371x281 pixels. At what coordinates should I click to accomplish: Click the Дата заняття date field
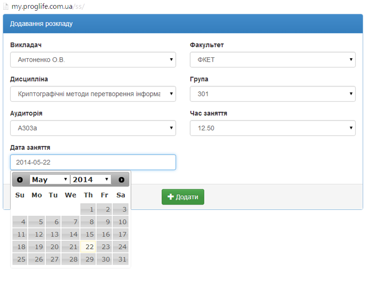[x=93, y=162]
